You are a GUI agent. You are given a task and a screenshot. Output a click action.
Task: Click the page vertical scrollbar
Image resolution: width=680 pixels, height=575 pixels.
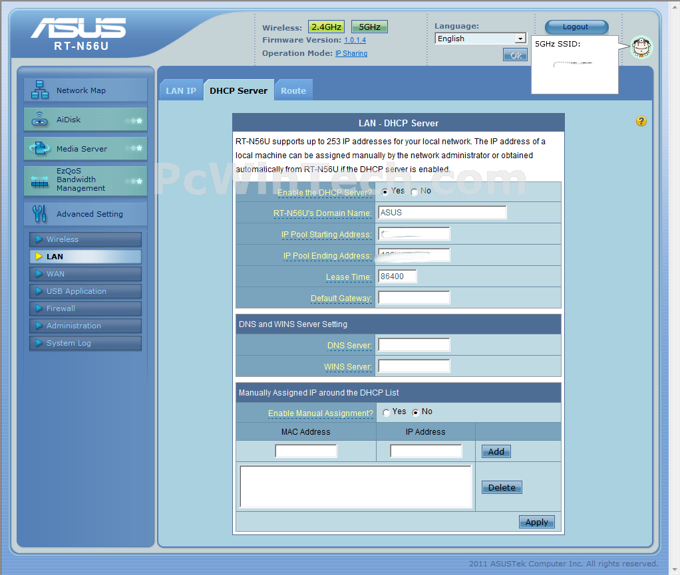(x=675, y=287)
